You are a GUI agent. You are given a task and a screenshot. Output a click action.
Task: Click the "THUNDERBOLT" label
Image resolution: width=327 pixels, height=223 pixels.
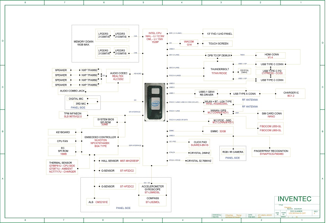click(x=220, y=69)
